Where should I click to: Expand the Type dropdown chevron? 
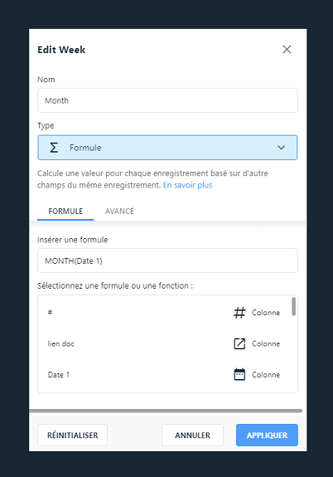tap(282, 148)
